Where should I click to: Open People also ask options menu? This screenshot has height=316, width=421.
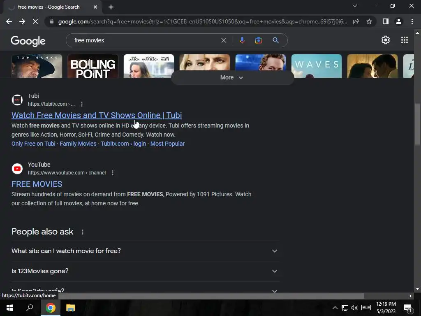click(x=82, y=232)
